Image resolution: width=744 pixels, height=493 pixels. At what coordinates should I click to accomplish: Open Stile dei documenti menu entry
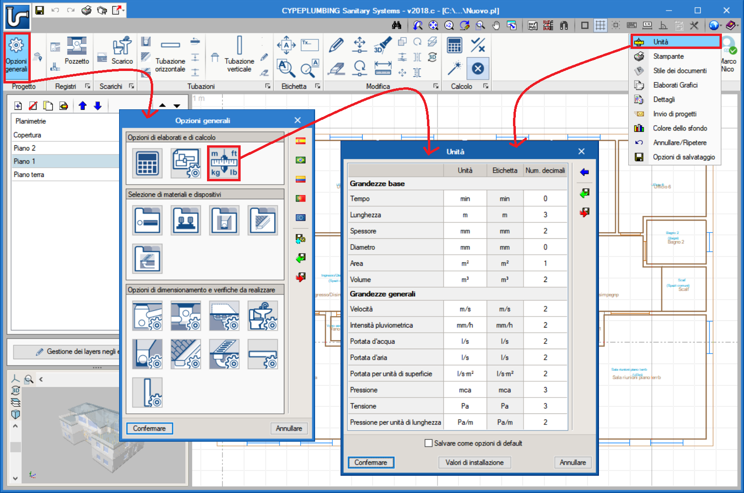coord(675,71)
